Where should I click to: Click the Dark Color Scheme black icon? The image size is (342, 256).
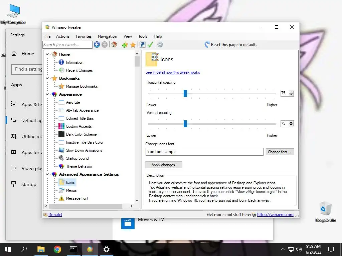[x=61, y=134]
